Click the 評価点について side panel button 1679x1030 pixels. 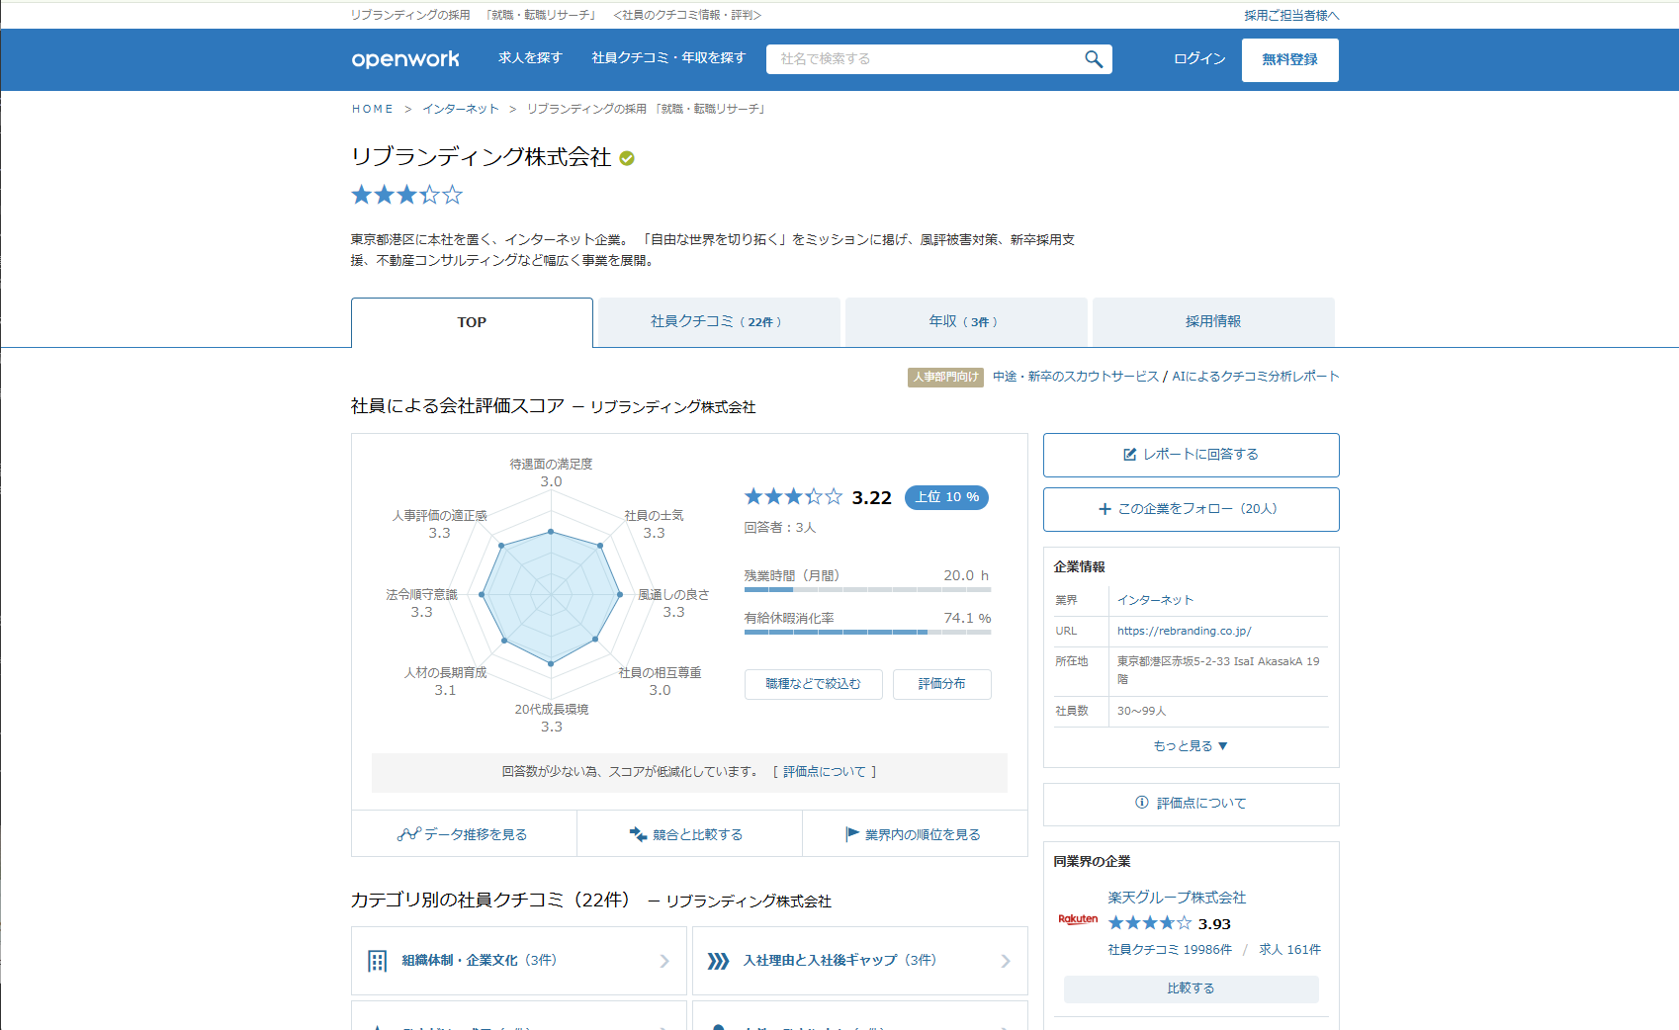point(1191,804)
